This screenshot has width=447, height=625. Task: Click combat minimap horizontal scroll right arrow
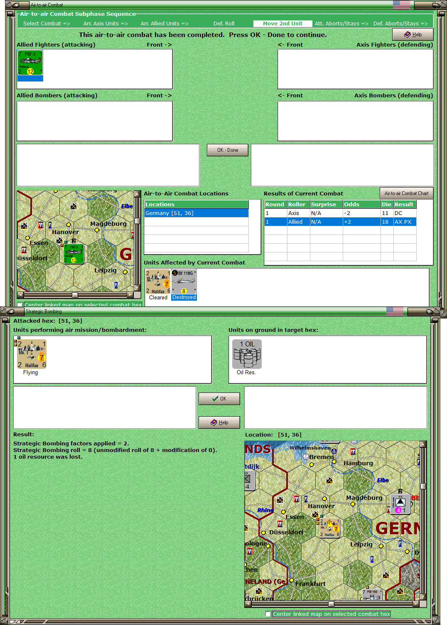[130, 295]
